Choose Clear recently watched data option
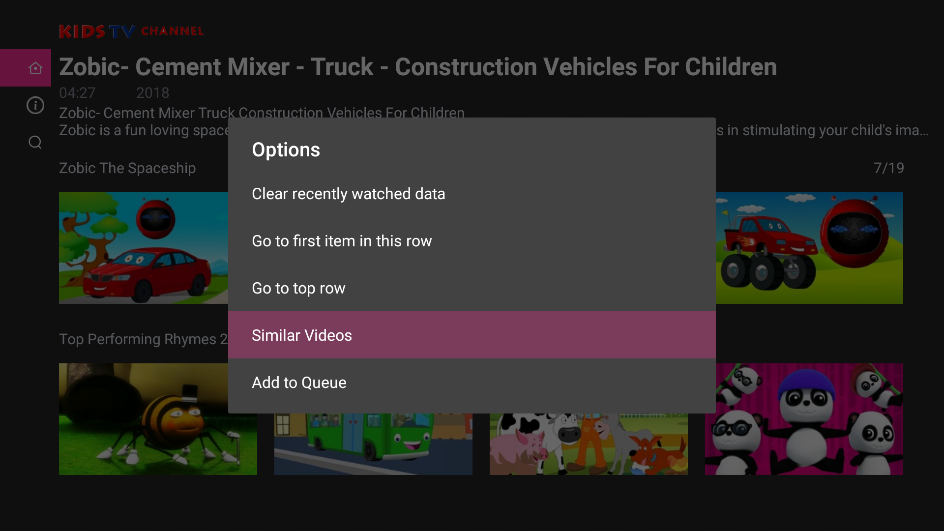 coord(348,194)
